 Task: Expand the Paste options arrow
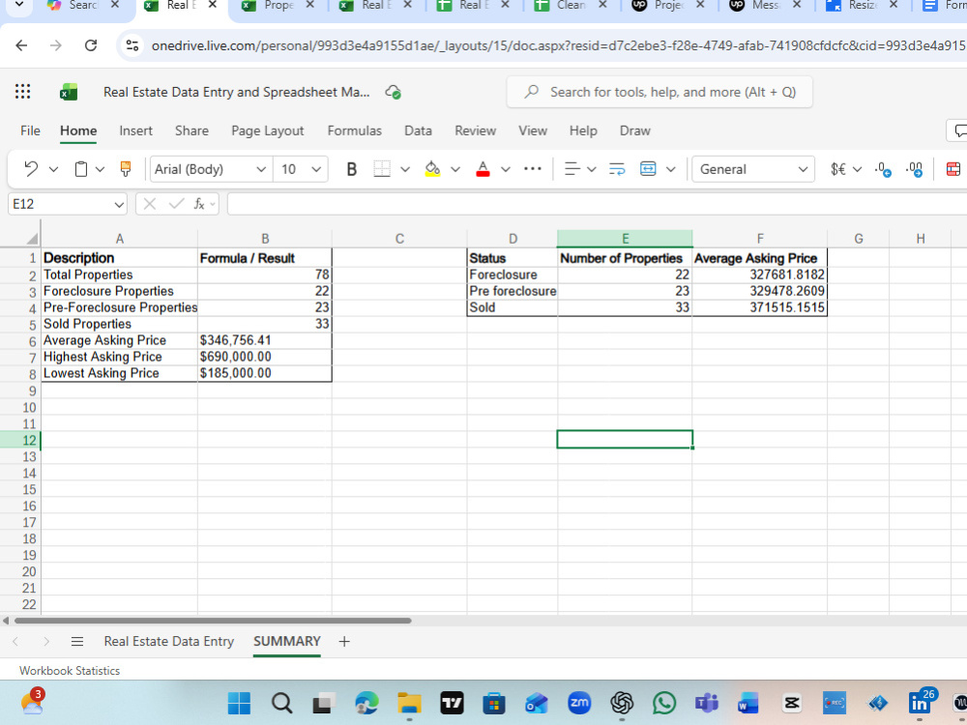tap(100, 169)
